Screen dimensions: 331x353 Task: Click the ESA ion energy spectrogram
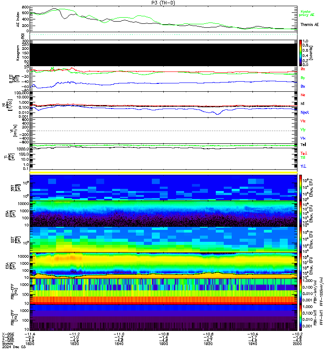pos(163,214)
